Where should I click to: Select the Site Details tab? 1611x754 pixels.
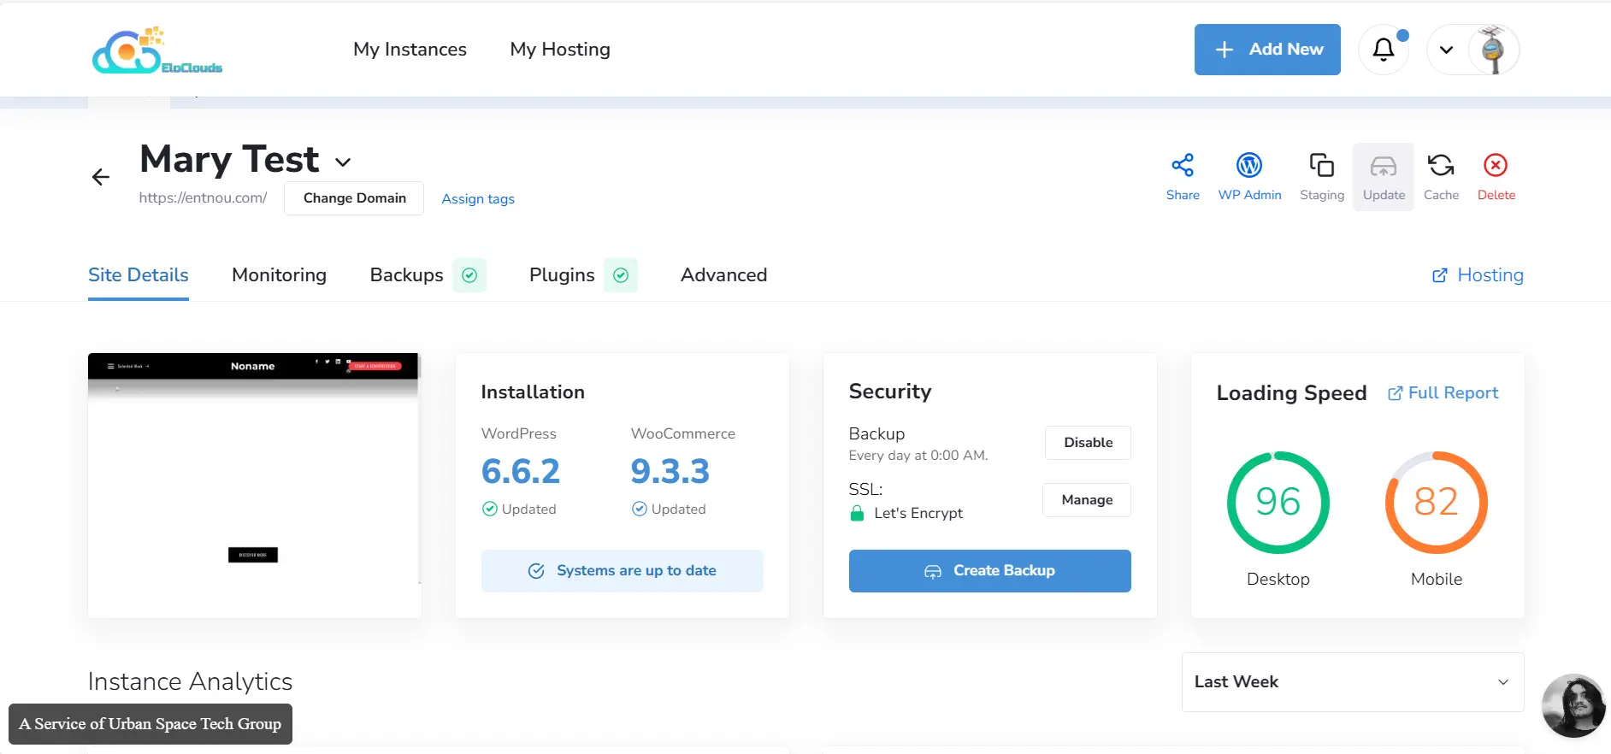click(139, 275)
